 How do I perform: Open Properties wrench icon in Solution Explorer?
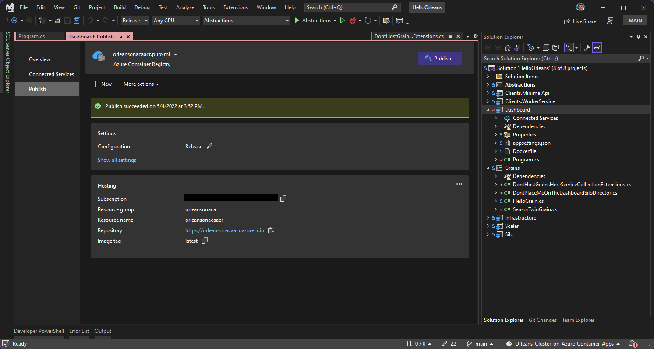click(587, 48)
